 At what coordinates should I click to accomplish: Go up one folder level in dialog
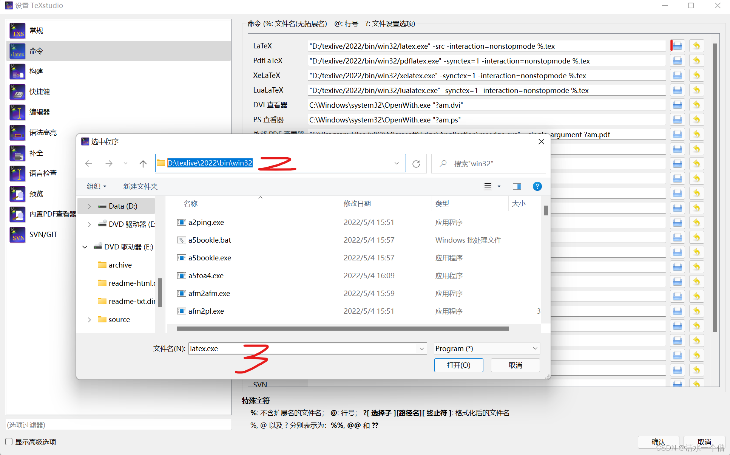tap(143, 164)
